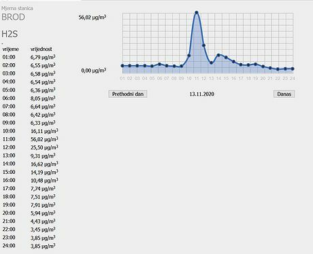
Task: Click the Danas button
Action: point(284,94)
